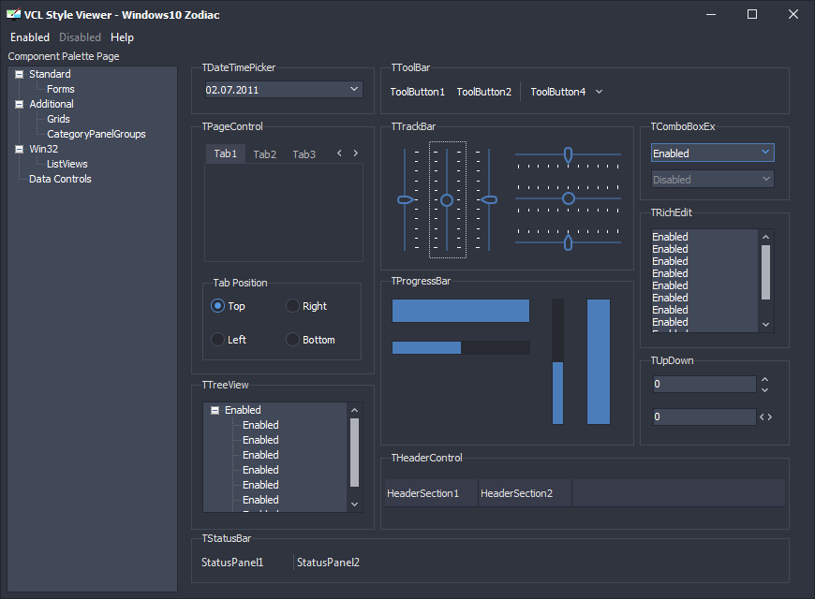Click the middle horizontal trackbar round thumb

coord(569,198)
